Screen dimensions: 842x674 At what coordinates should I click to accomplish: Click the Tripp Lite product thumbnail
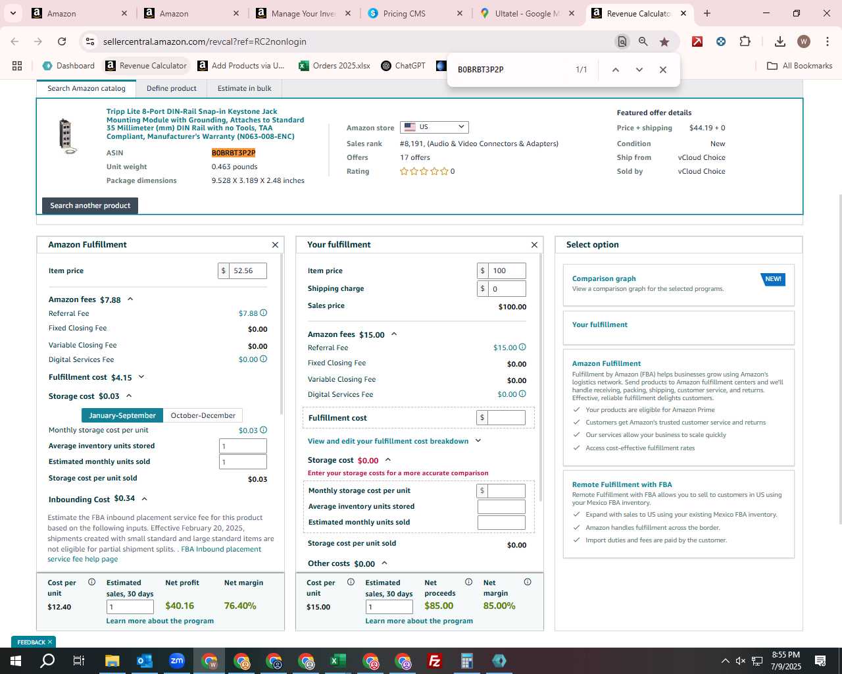[67, 136]
